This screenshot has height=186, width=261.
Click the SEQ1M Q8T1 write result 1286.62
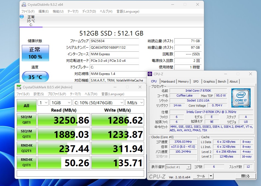click(x=118, y=120)
